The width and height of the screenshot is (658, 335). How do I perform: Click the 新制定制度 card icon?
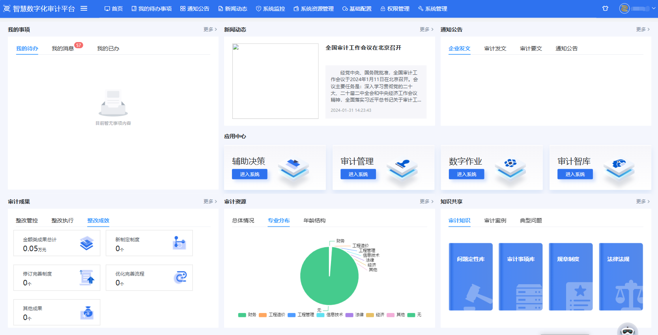179,243
